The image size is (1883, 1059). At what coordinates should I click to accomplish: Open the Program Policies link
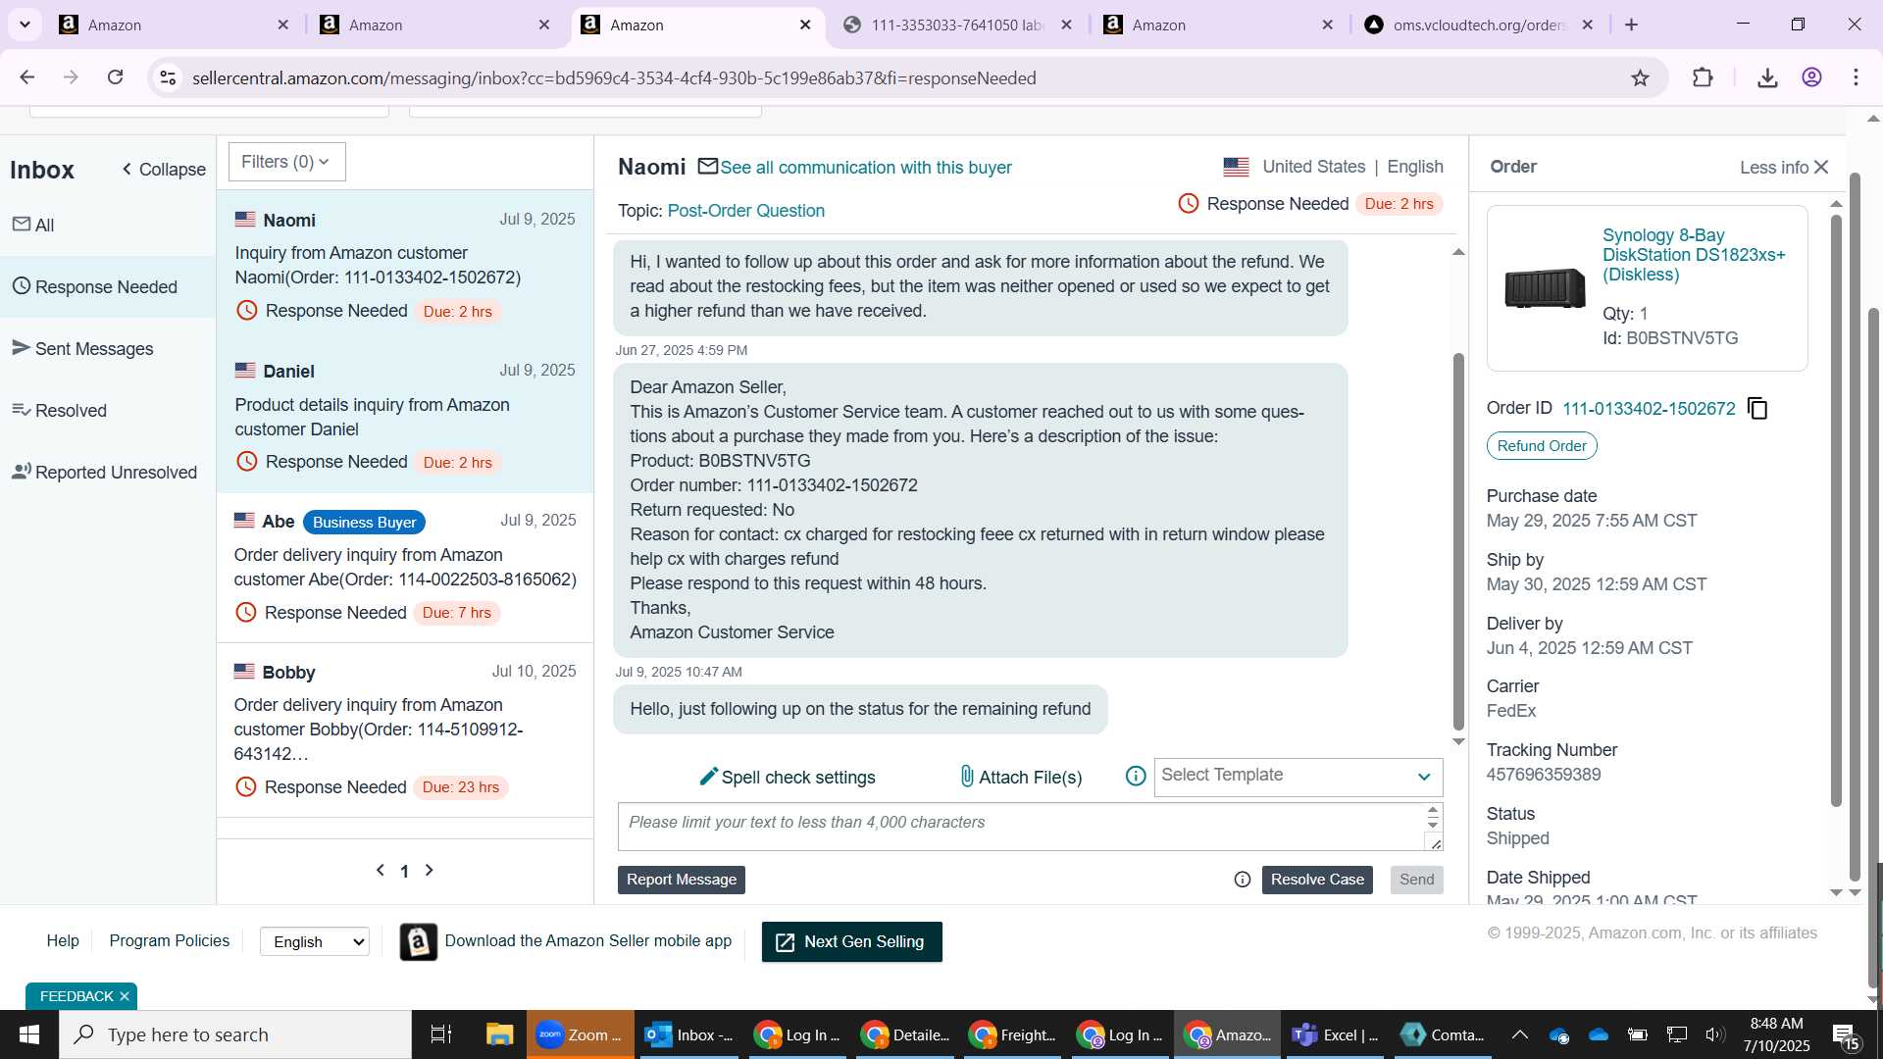pos(169,940)
